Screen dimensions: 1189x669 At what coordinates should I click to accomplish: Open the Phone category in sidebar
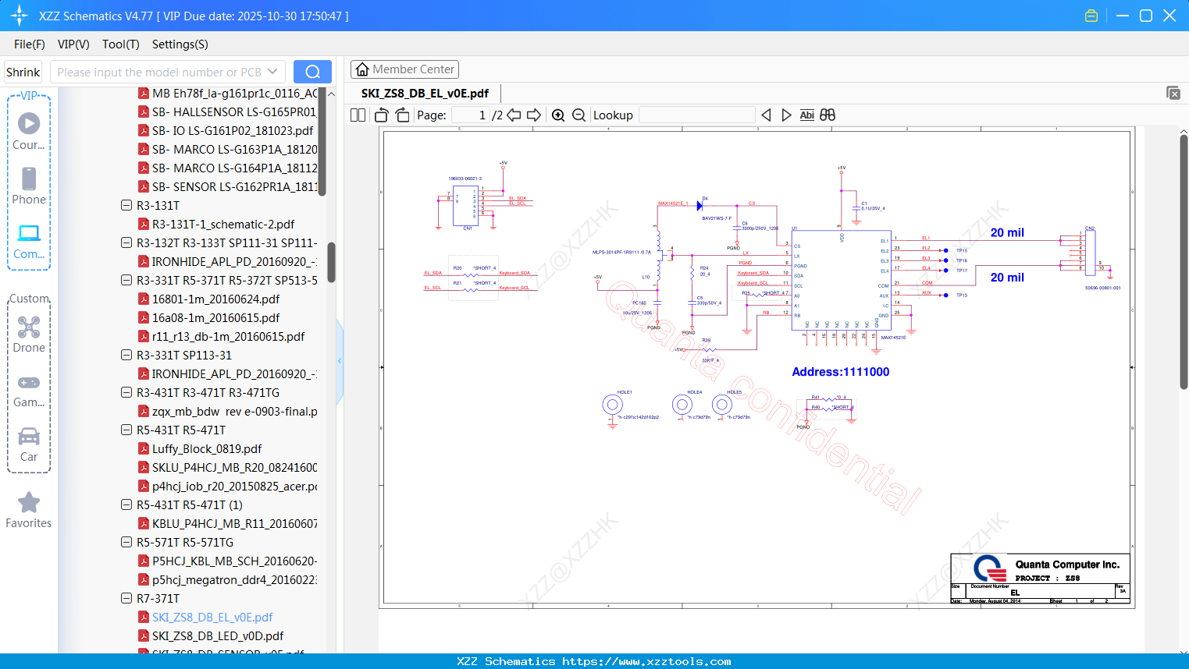tap(29, 186)
